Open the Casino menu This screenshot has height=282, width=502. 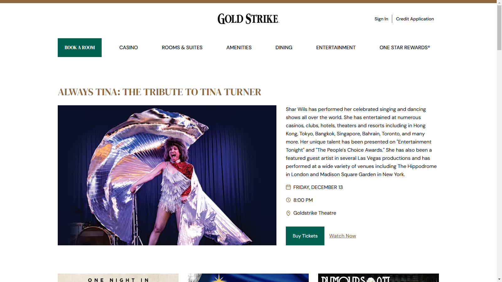(129, 48)
